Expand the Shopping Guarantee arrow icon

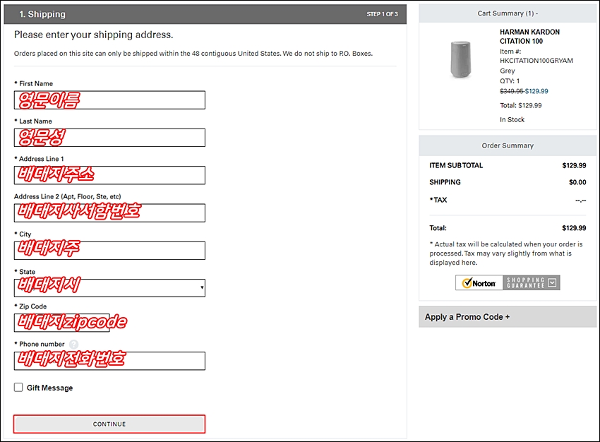click(x=552, y=283)
